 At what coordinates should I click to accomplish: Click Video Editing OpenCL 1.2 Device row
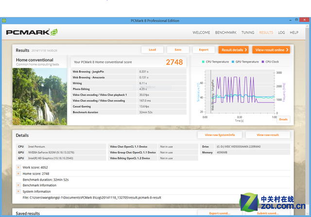pyautogui.click(x=153, y=158)
